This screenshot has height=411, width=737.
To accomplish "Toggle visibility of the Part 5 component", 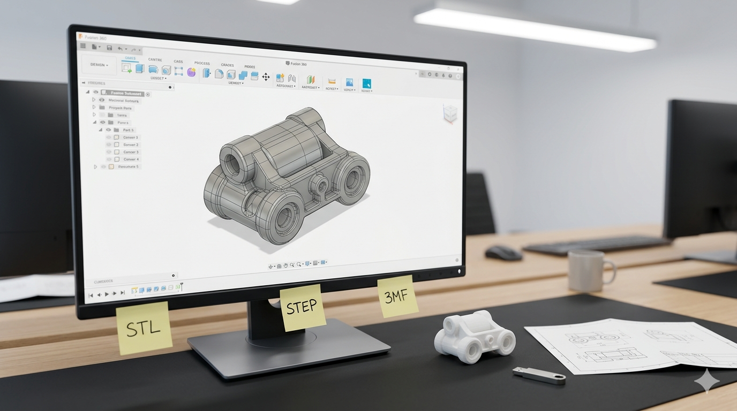I will pos(108,130).
